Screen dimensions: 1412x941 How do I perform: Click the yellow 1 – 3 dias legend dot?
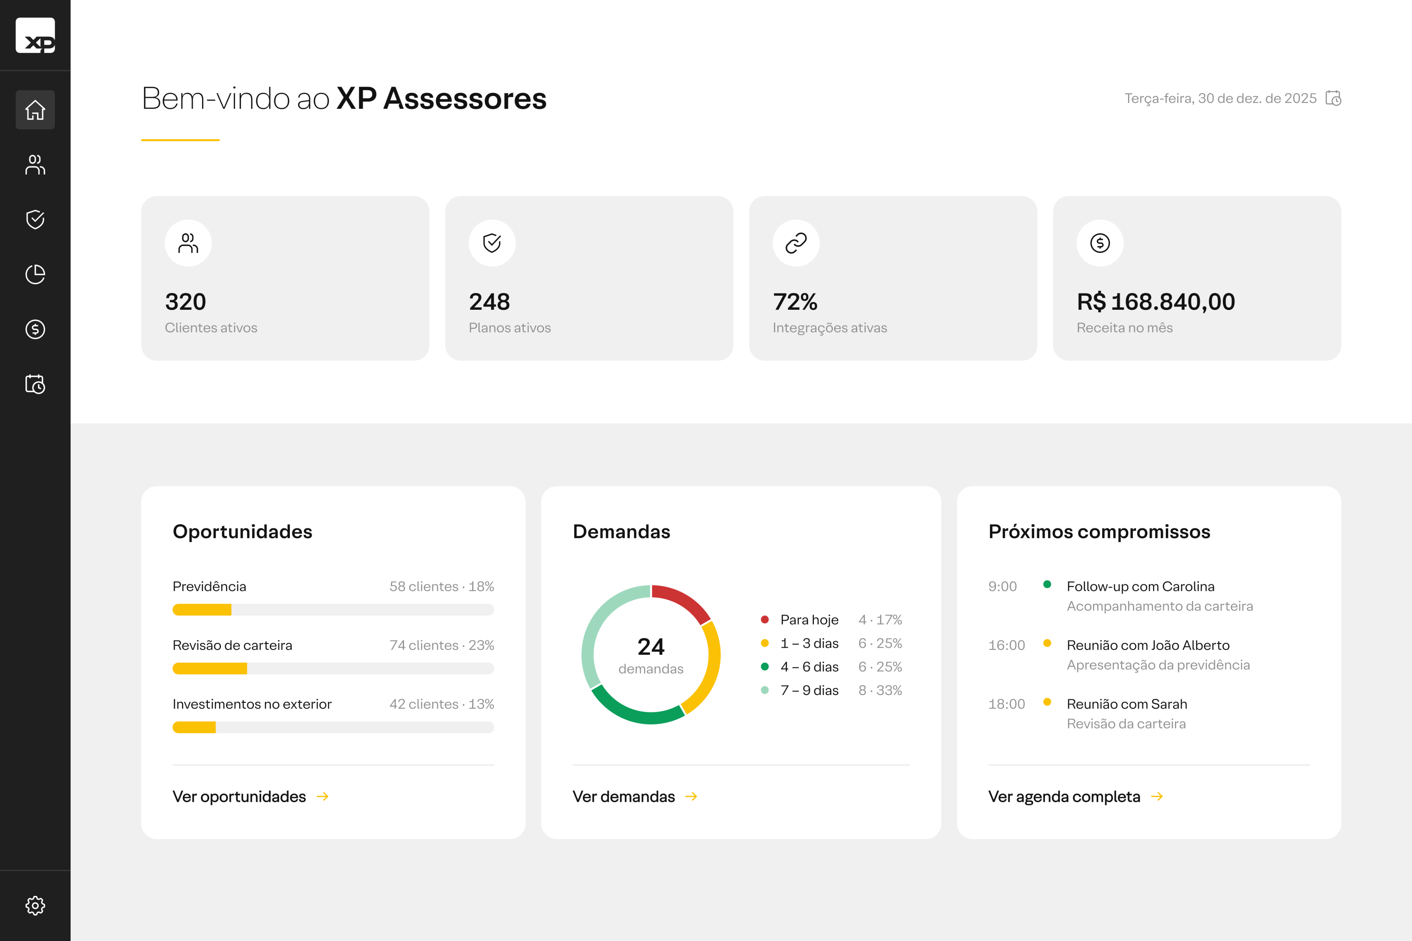765,643
